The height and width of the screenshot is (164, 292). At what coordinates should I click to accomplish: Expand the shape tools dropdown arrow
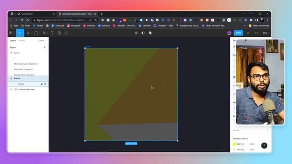[x=39, y=33]
